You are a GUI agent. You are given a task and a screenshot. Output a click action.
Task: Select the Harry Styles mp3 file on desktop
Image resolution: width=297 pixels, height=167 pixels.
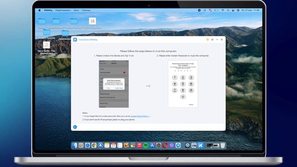point(46,48)
